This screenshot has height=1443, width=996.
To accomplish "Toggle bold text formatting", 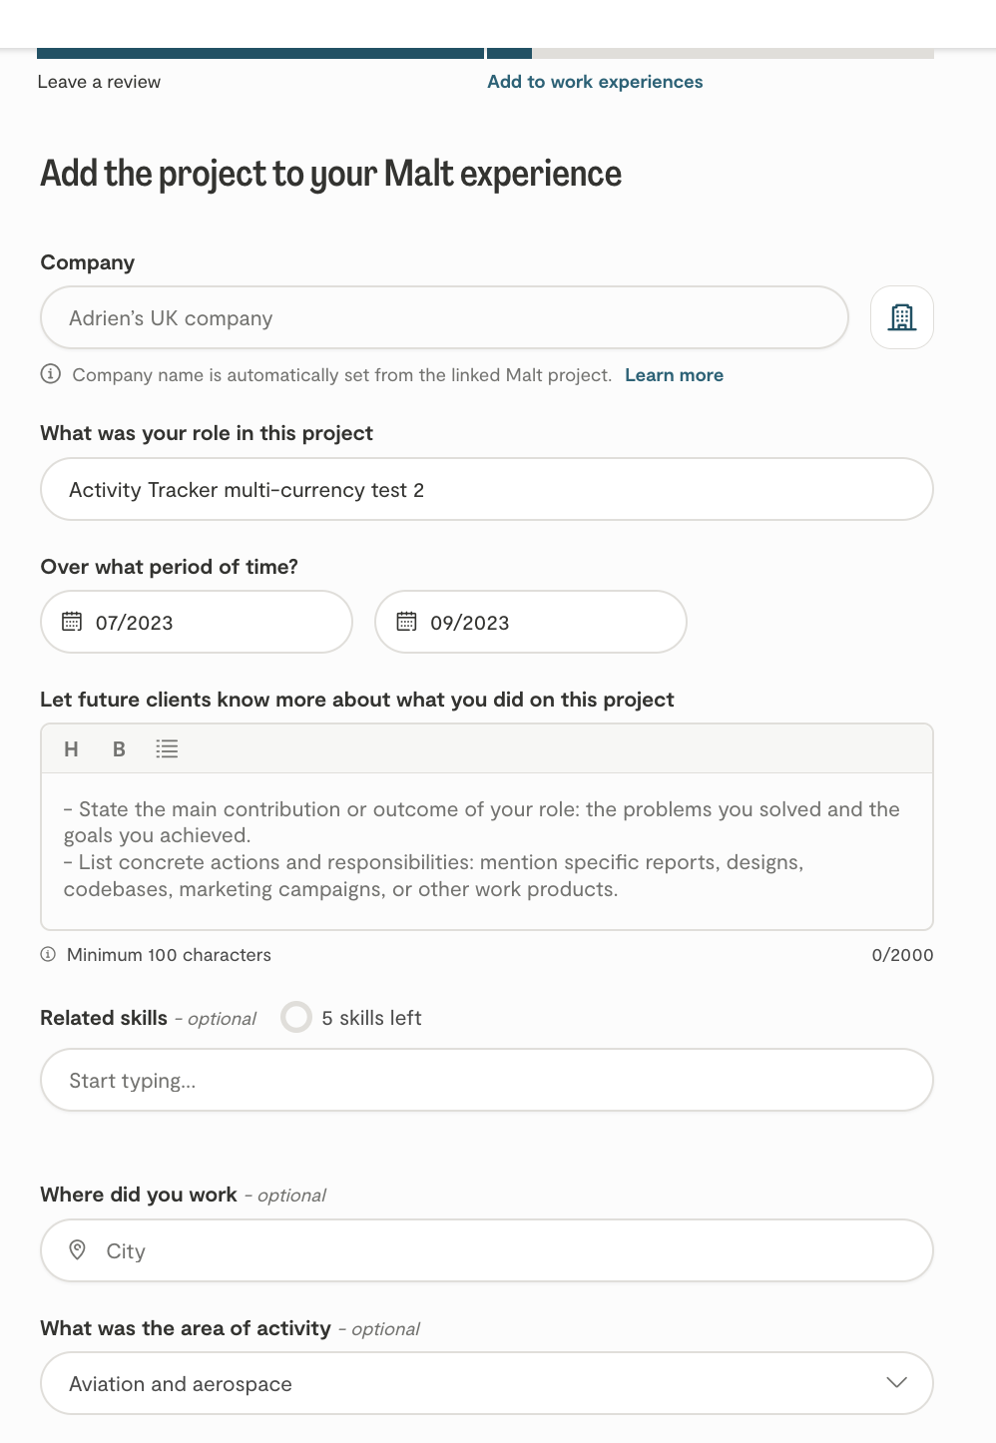I will click(119, 749).
